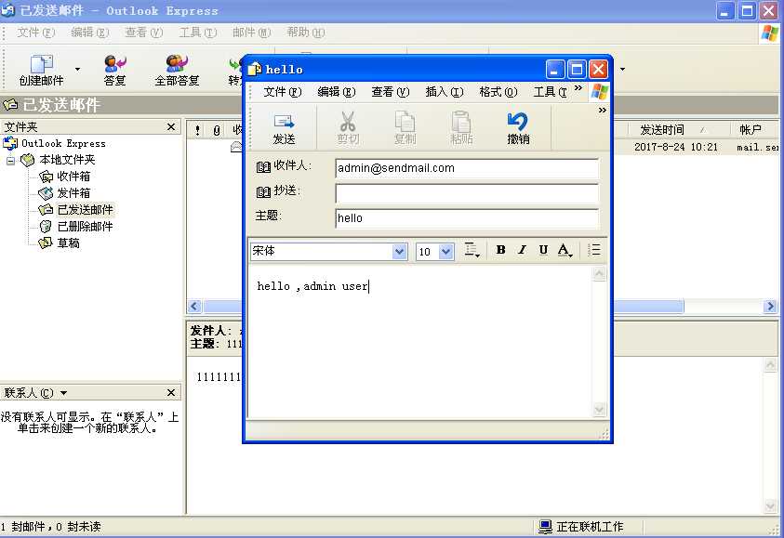The width and height of the screenshot is (784, 538).
Task: Open the paragraph style dropdown icon
Action: tap(472, 250)
